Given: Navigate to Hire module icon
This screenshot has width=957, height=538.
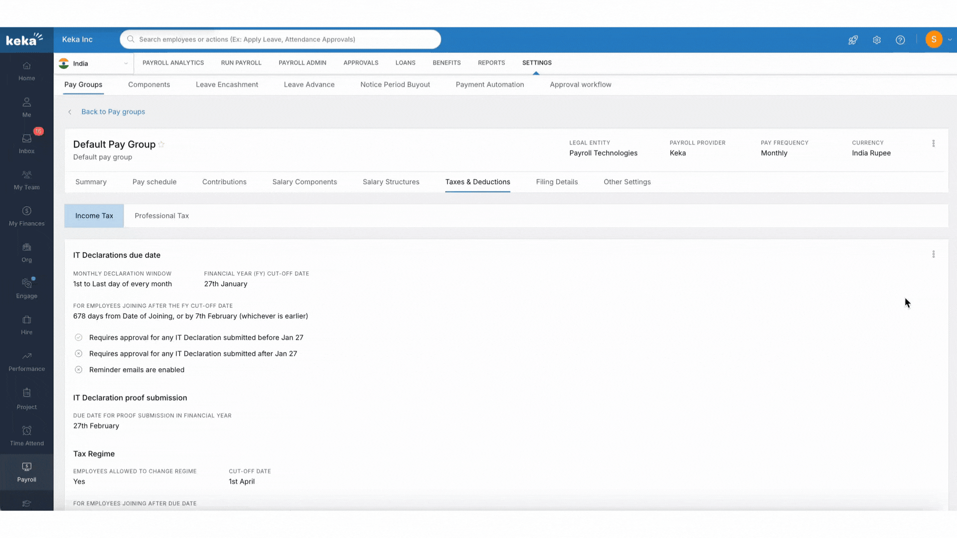Looking at the screenshot, I should [x=26, y=320].
